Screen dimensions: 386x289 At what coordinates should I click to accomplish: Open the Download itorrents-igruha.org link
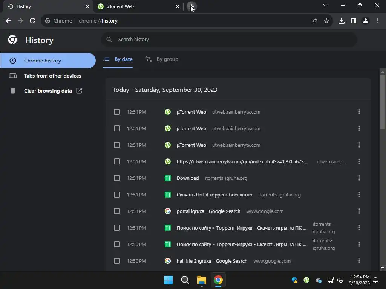click(188, 178)
